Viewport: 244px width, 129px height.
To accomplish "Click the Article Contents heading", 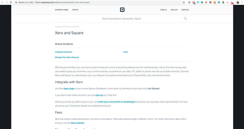I will pyautogui.click(x=64, y=44).
